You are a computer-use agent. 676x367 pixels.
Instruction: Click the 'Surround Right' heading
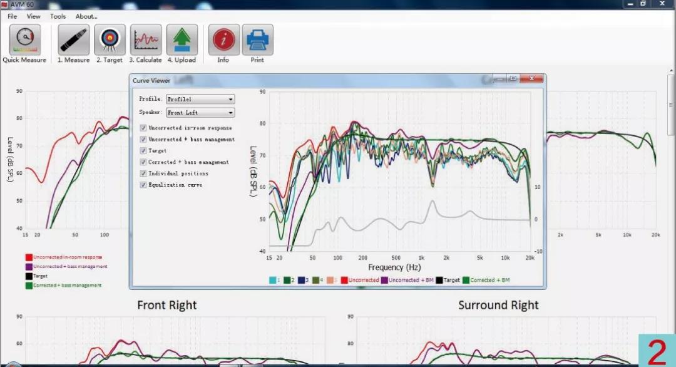498,306
